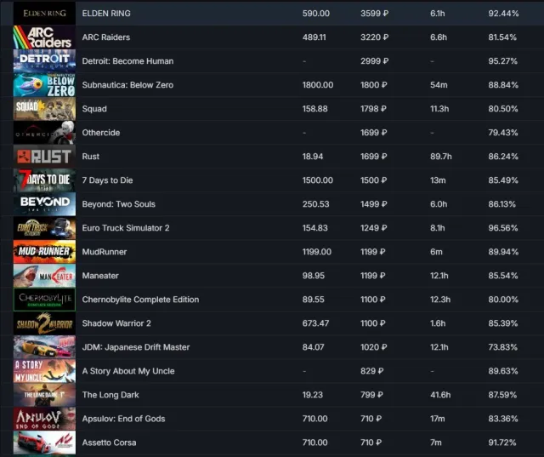
Task: Click the MudRunner cover image
Action: [44, 252]
